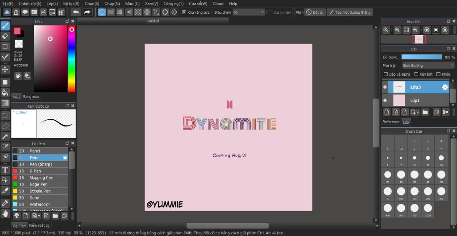Enable the radial snap guide

tap(138, 12)
